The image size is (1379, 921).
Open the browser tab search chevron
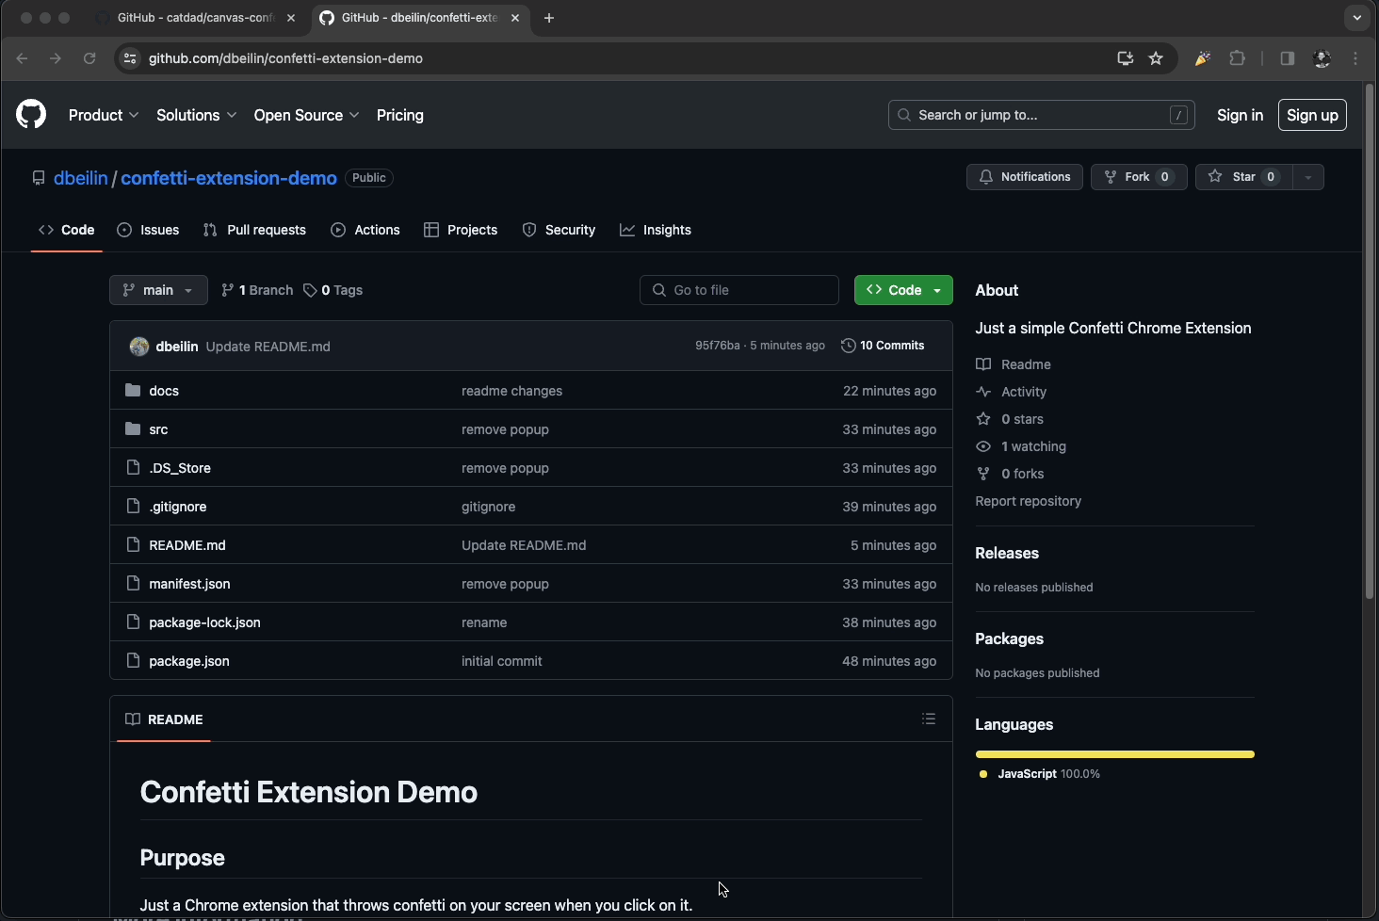(x=1356, y=18)
